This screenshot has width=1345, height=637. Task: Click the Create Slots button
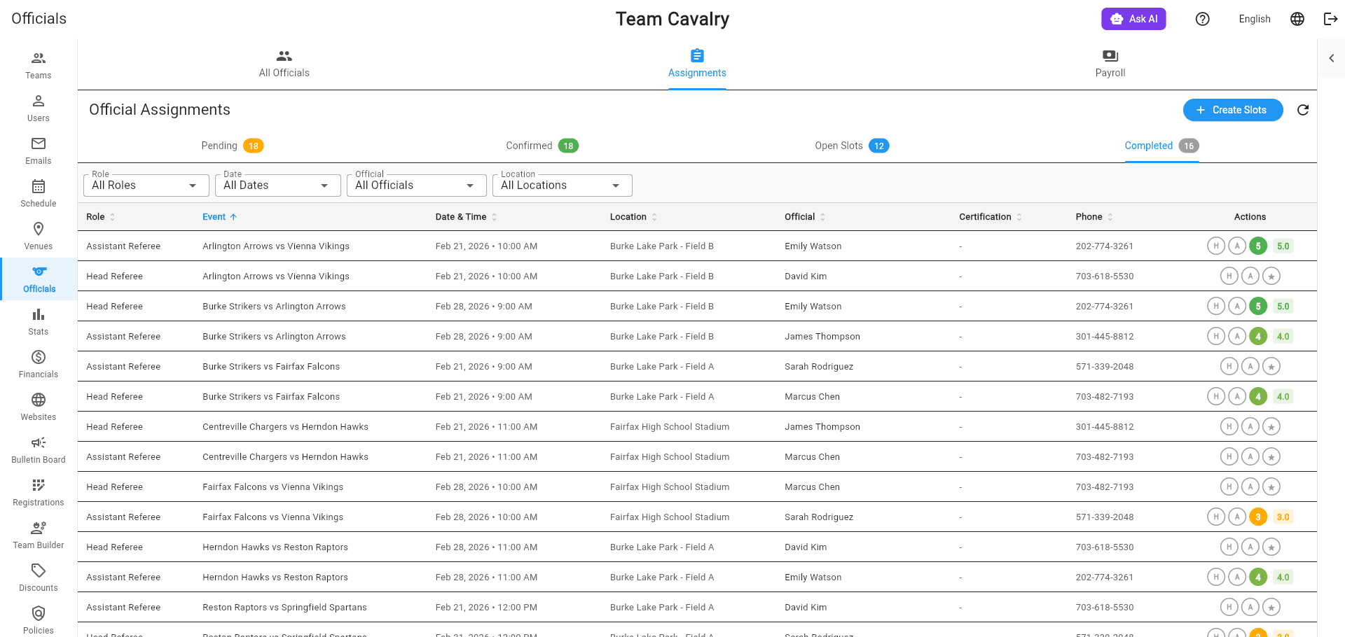point(1233,110)
